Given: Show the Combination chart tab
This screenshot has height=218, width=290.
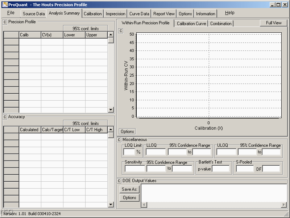Looking at the screenshot, I should 221,24.
